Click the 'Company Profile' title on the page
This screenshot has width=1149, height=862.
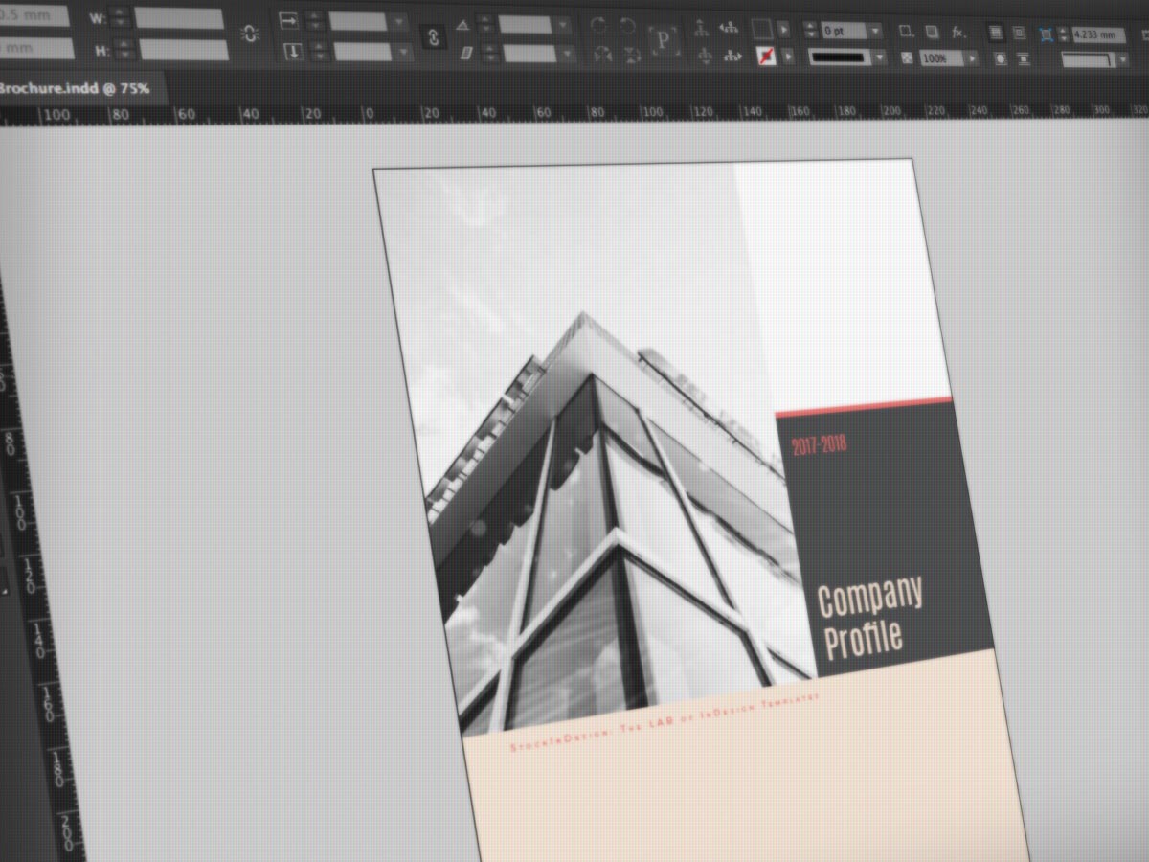(x=868, y=618)
